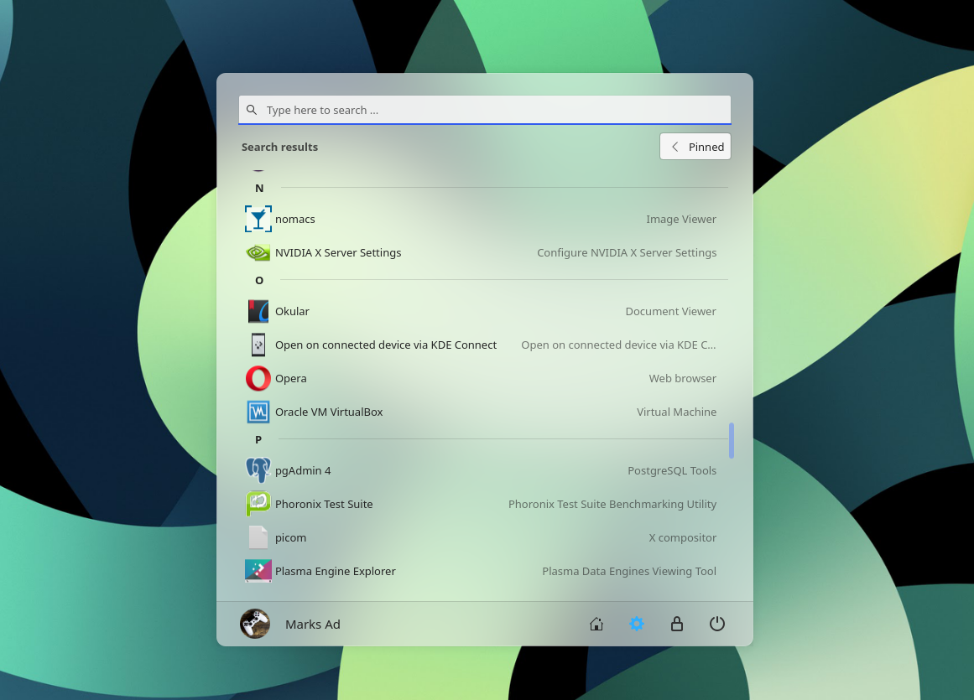
Task: Click the pgAdmin 4 elephant icon
Action: pyautogui.click(x=258, y=470)
